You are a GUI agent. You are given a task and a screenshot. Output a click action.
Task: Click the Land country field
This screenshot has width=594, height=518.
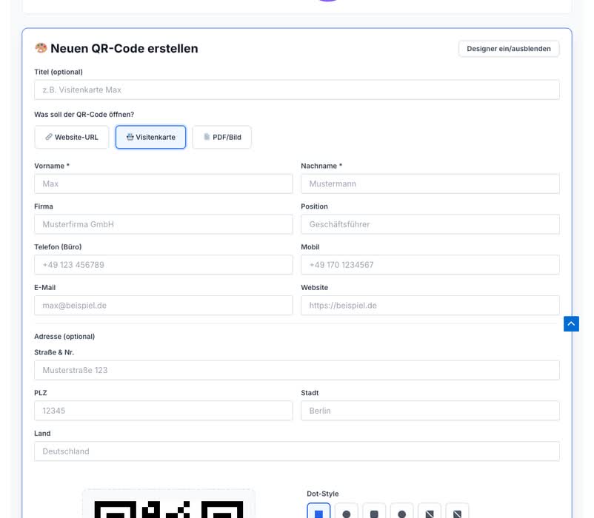[x=296, y=451]
